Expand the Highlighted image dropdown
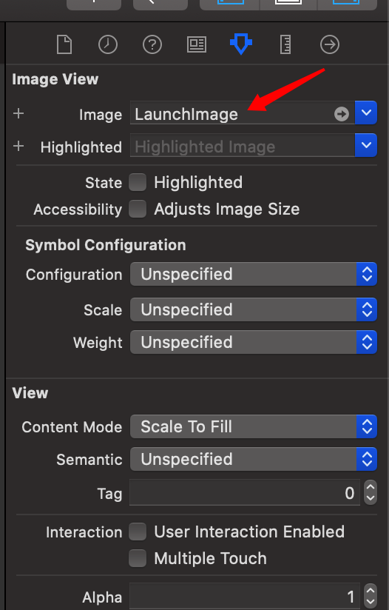The height and width of the screenshot is (610, 389). point(365,145)
